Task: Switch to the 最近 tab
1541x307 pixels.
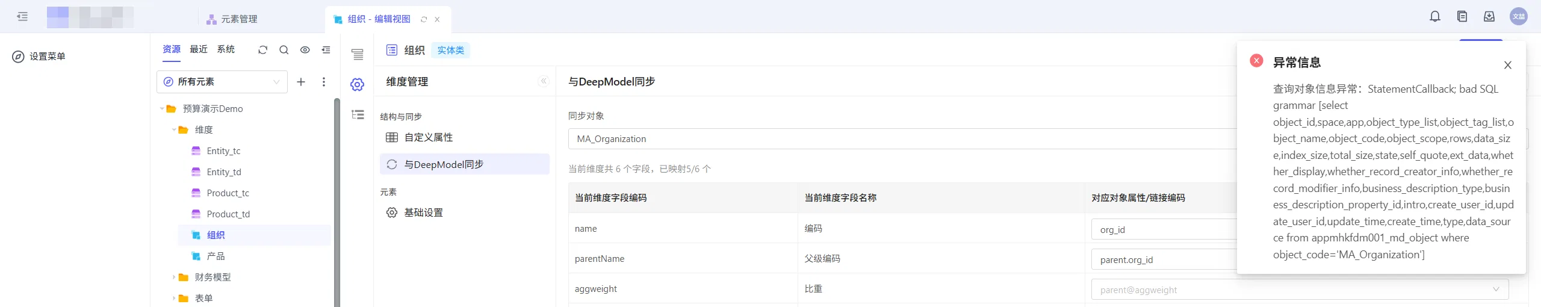Action: [x=199, y=49]
